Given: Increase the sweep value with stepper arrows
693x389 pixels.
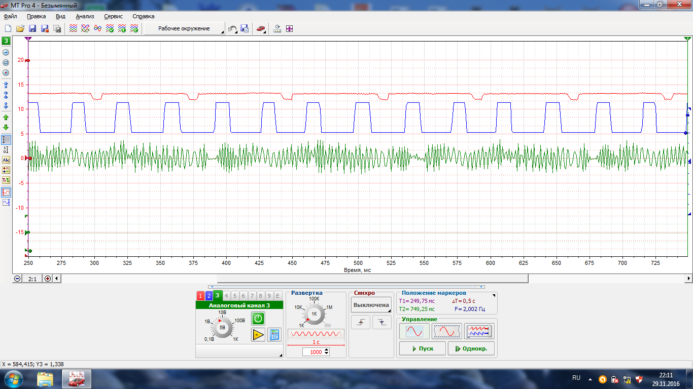Looking at the screenshot, I should 327,349.
